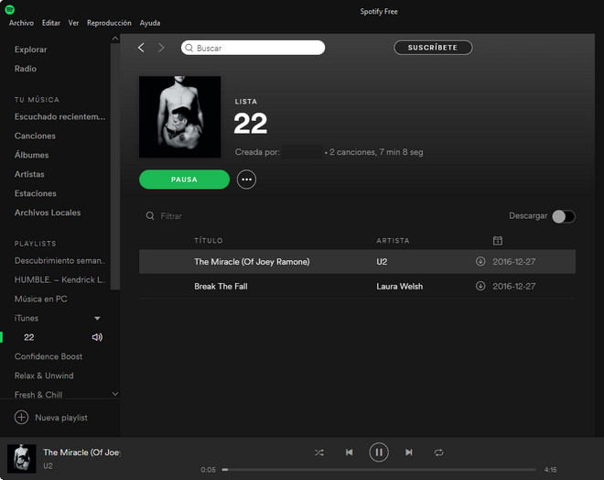Select the iTunes folder label

point(27,318)
